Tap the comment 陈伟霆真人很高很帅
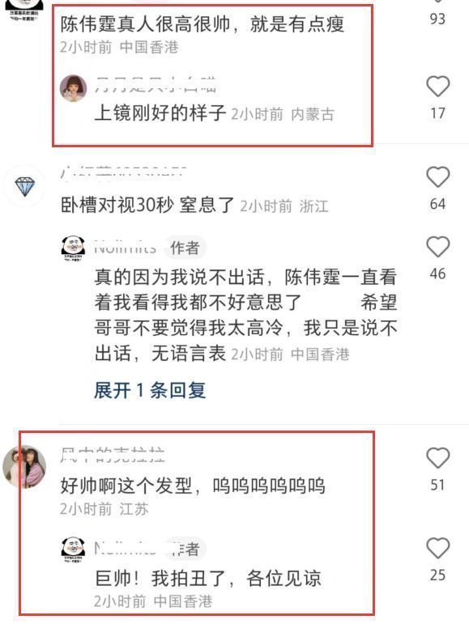469x624 pixels. click(x=203, y=24)
